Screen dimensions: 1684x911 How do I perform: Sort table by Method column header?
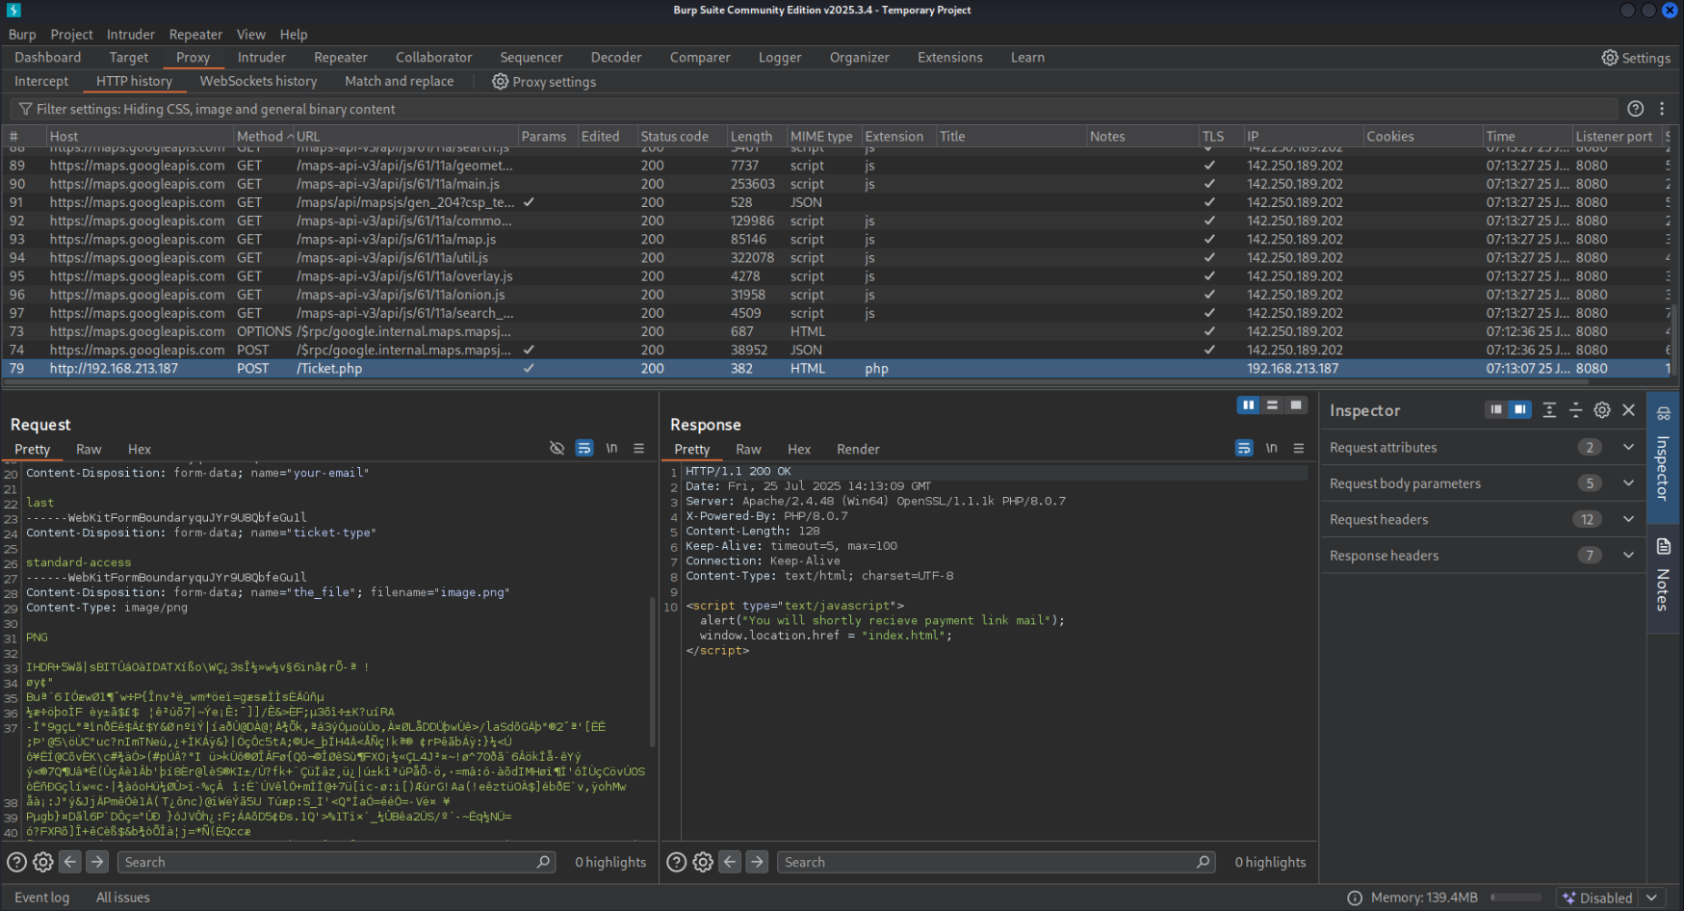point(264,137)
